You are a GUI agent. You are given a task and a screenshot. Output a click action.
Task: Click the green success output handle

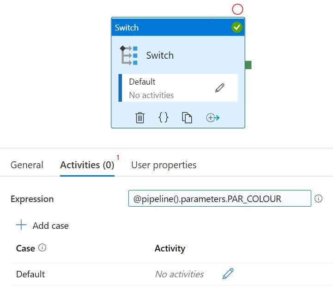(248, 65)
